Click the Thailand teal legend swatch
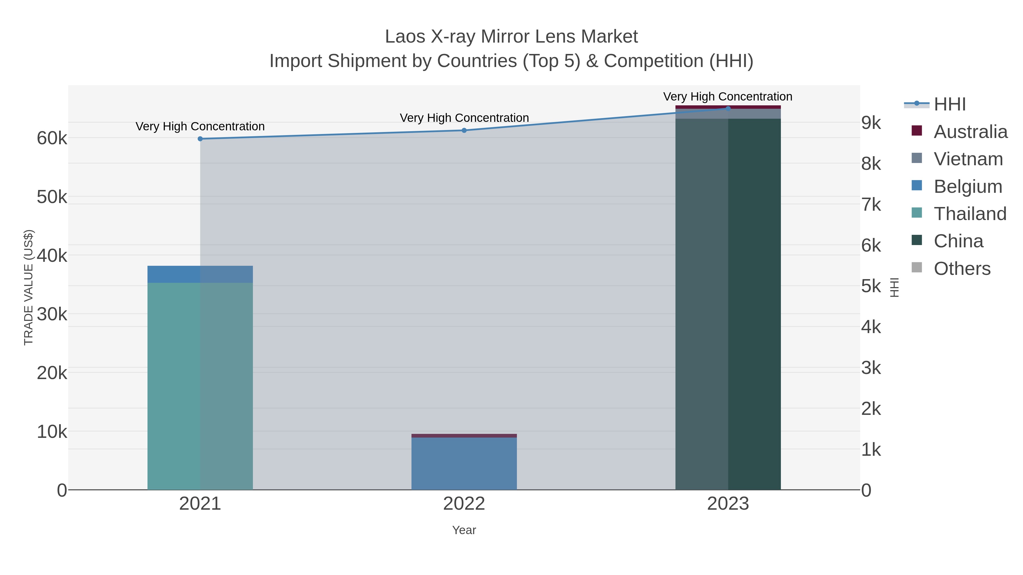 click(x=916, y=213)
